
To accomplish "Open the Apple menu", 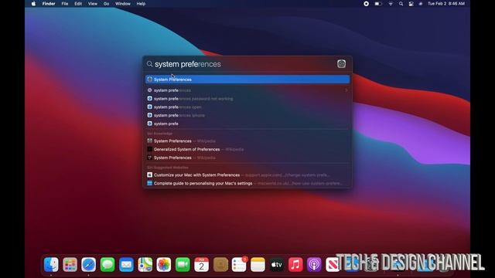I will click(x=33, y=4).
